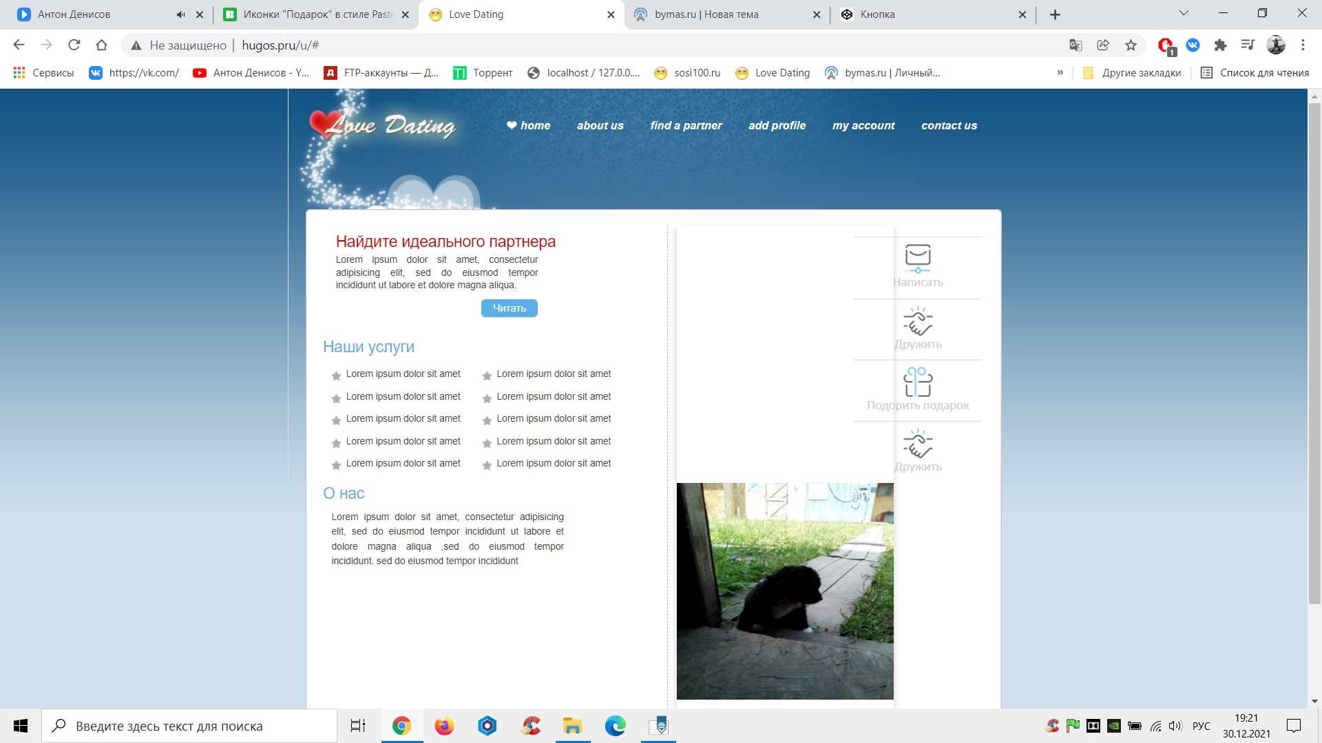Switch to the bymas.ru Новая тема tab
Screen dimensions: 1322x743
pyautogui.click(x=706, y=14)
